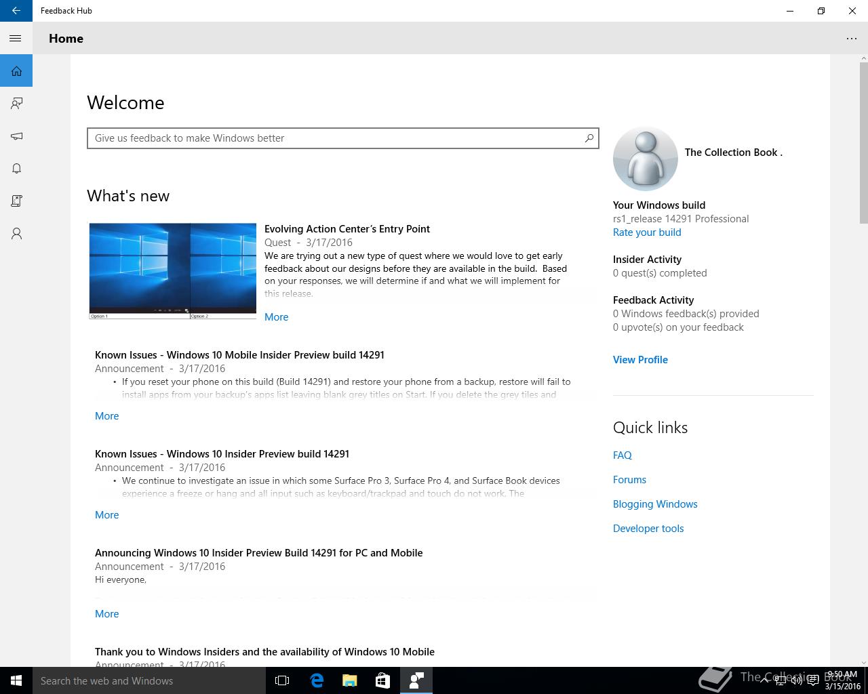Open File Explorer from the taskbar
This screenshot has height=694, width=868.
[350, 680]
